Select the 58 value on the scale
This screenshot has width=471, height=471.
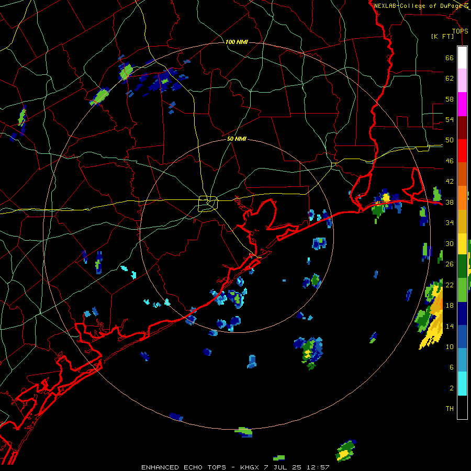450,99
